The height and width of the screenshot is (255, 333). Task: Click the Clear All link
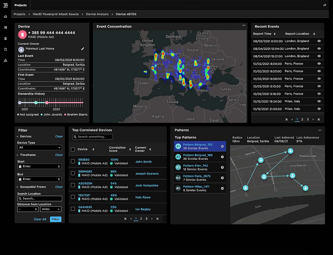coord(40,219)
